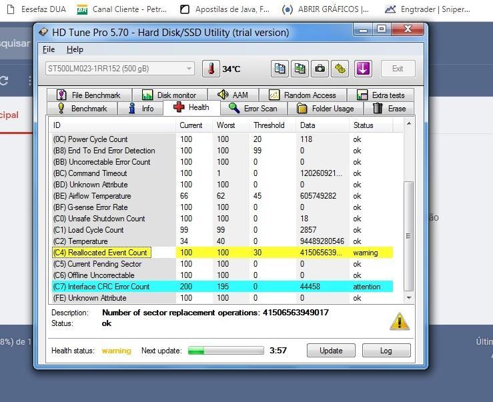The width and height of the screenshot is (493, 402).
Task: Maximize the HD Tune Pro window
Action: 382,29
